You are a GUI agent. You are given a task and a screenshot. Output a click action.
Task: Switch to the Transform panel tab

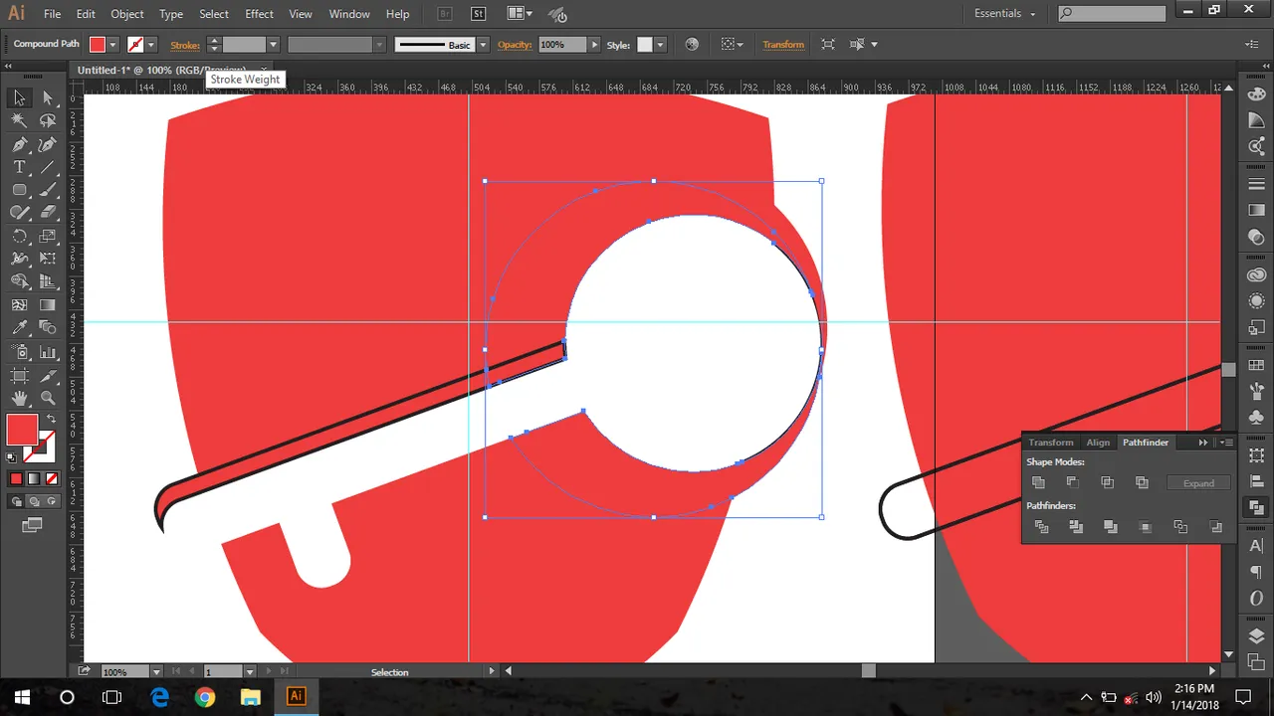click(x=1051, y=443)
